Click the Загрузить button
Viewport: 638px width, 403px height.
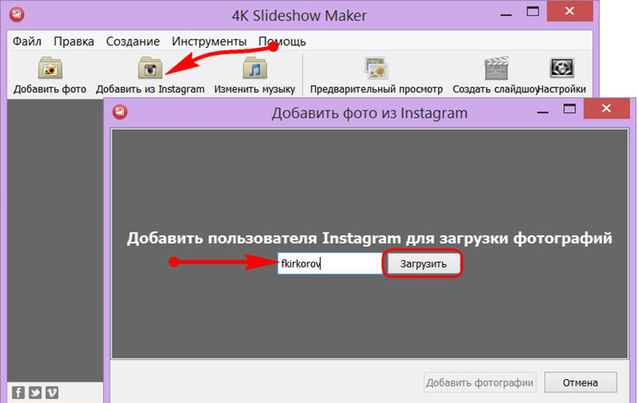(423, 263)
